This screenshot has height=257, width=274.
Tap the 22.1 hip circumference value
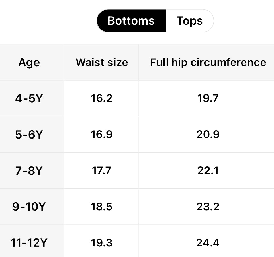pos(208,171)
